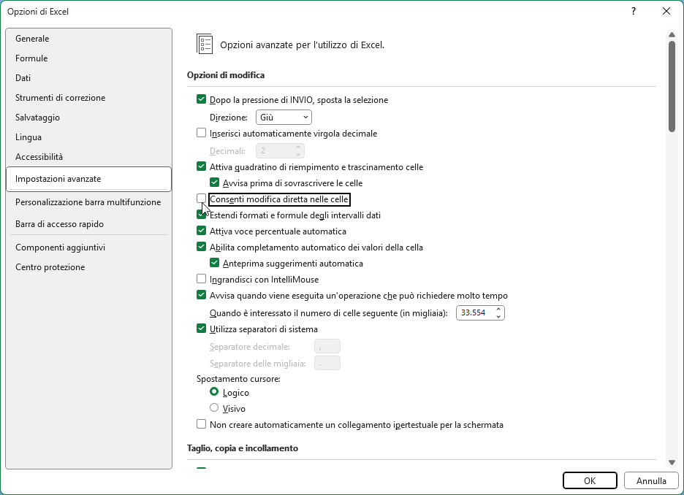
Task: Go to Barra di accesso rapido
Action: pyautogui.click(x=89, y=224)
